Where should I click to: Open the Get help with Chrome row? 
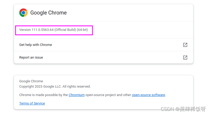(103, 45)
